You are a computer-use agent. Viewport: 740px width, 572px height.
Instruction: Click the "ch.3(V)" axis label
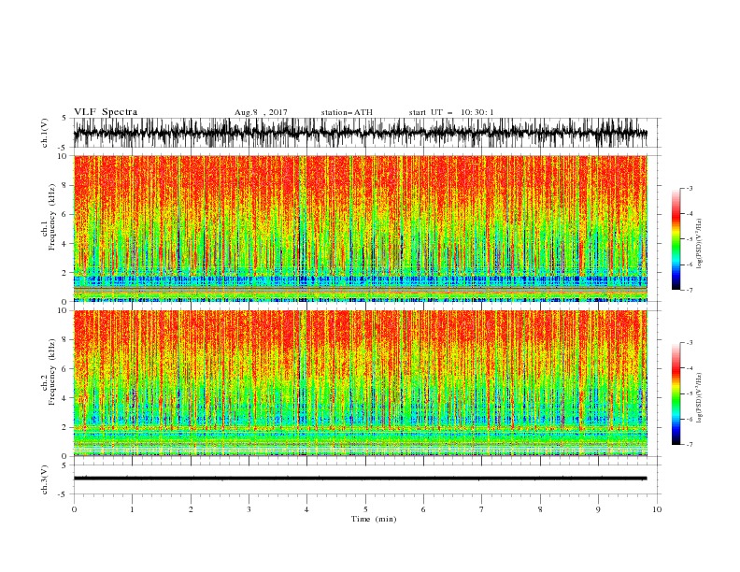45,479
